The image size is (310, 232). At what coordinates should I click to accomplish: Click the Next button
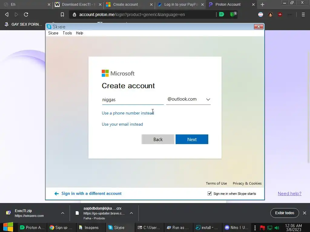[192, 140]
